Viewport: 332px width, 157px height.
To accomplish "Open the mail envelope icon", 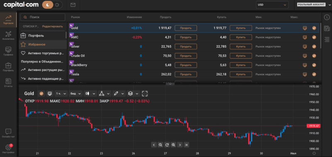I will click(73, 5).
